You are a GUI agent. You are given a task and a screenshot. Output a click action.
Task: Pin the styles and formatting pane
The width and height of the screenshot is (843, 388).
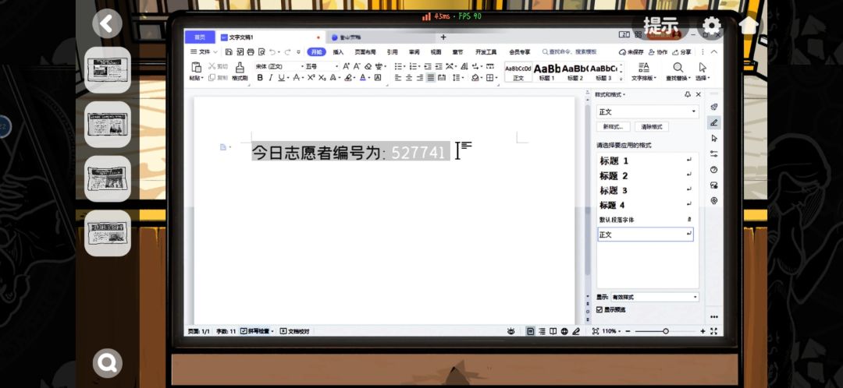(x=688, y=94)
